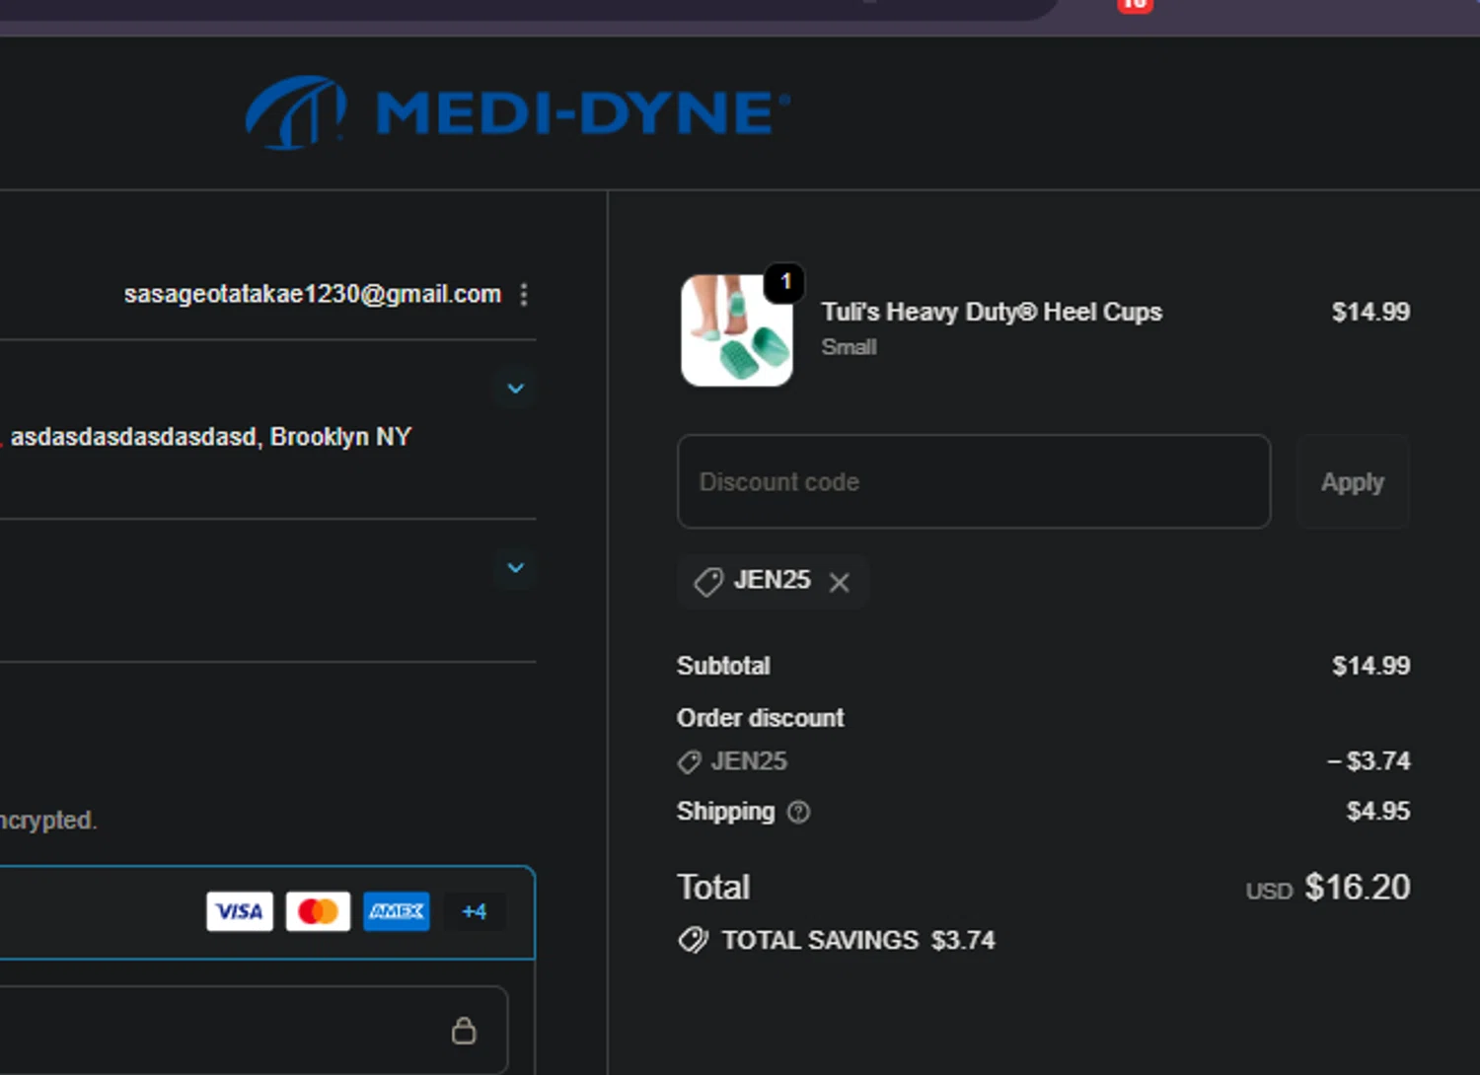Image resolution: width=1480 pixels, height=1075 pixels.
Task: Click the Visa card icon
Action: pos(240,911)
